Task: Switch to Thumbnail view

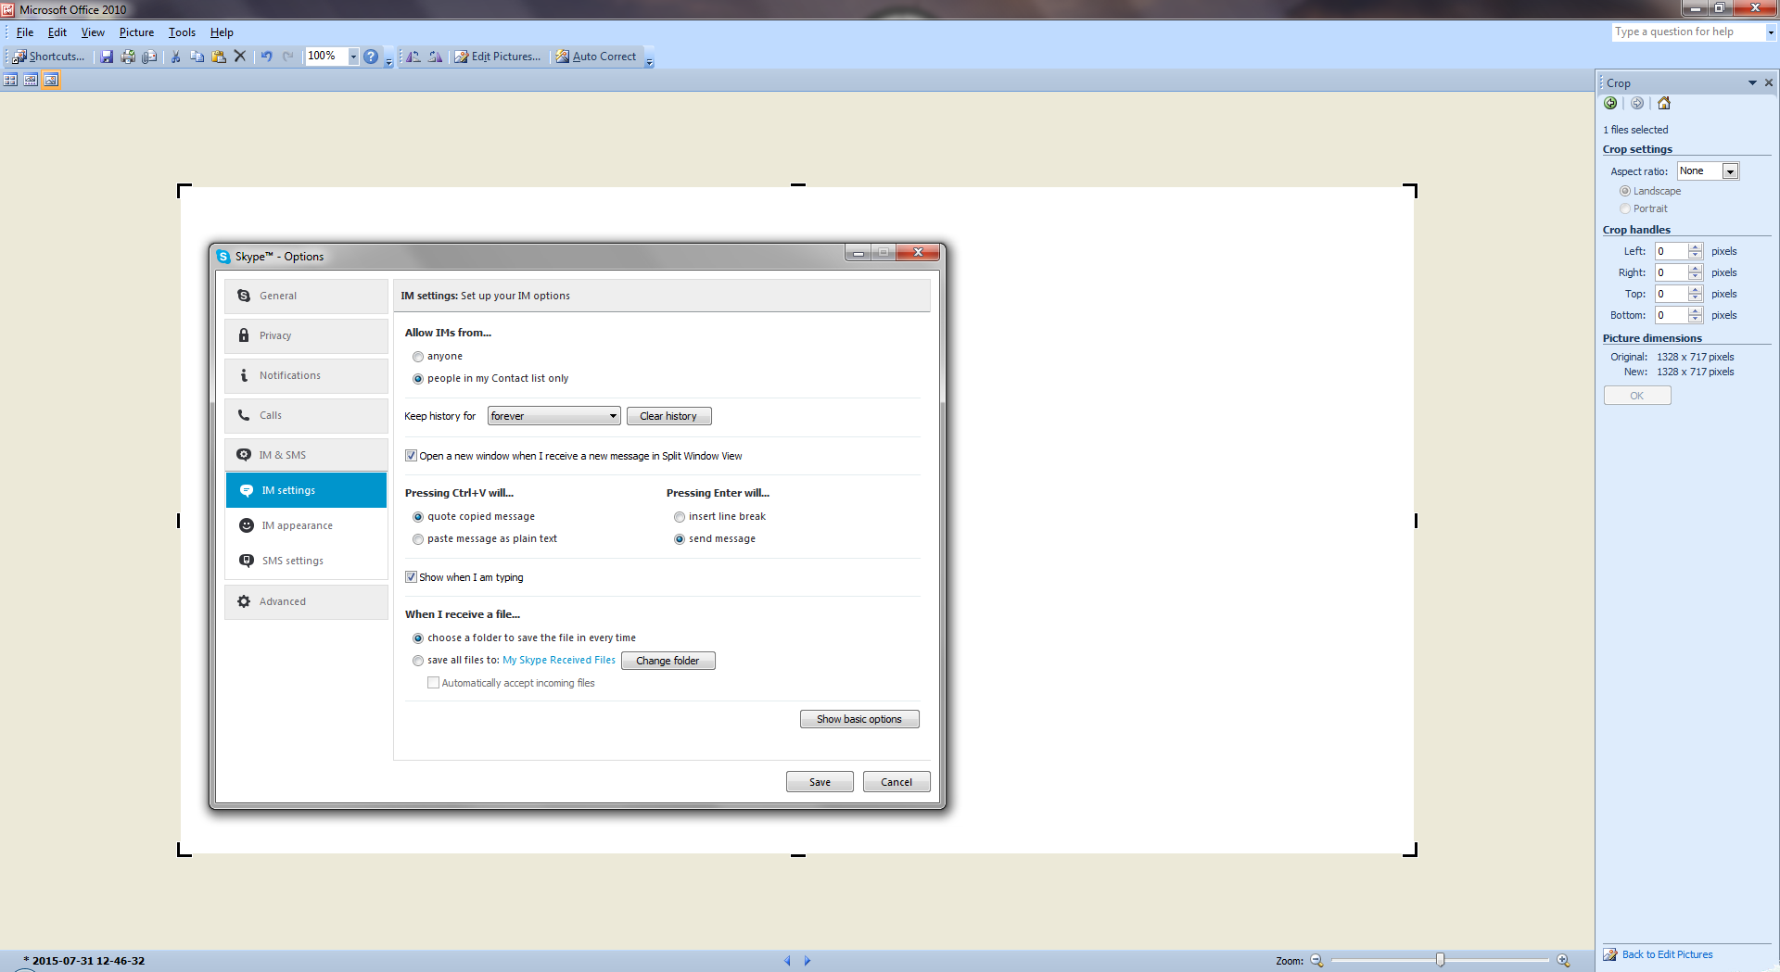Action: tap(10, 81)
